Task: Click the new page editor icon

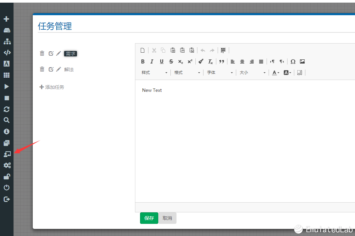Action: (x=142, y=50)
